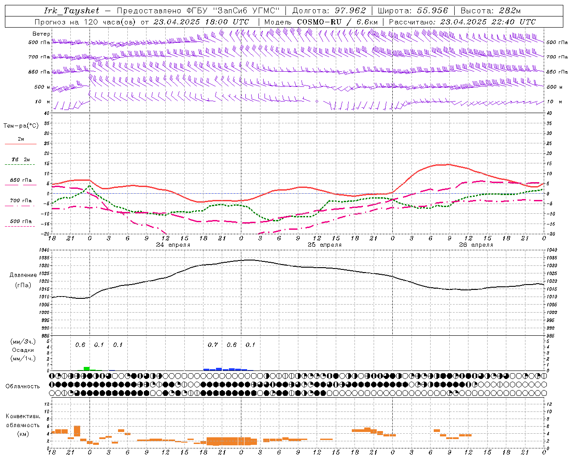Click the Конвективн. panel label
The image size is (570, 456).
click(23, 416)
